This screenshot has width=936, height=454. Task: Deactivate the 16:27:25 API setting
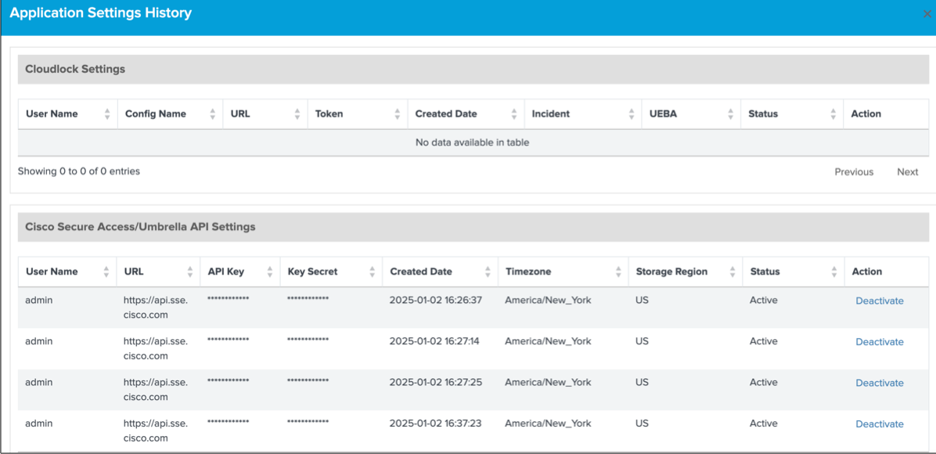tap(879, 383)
